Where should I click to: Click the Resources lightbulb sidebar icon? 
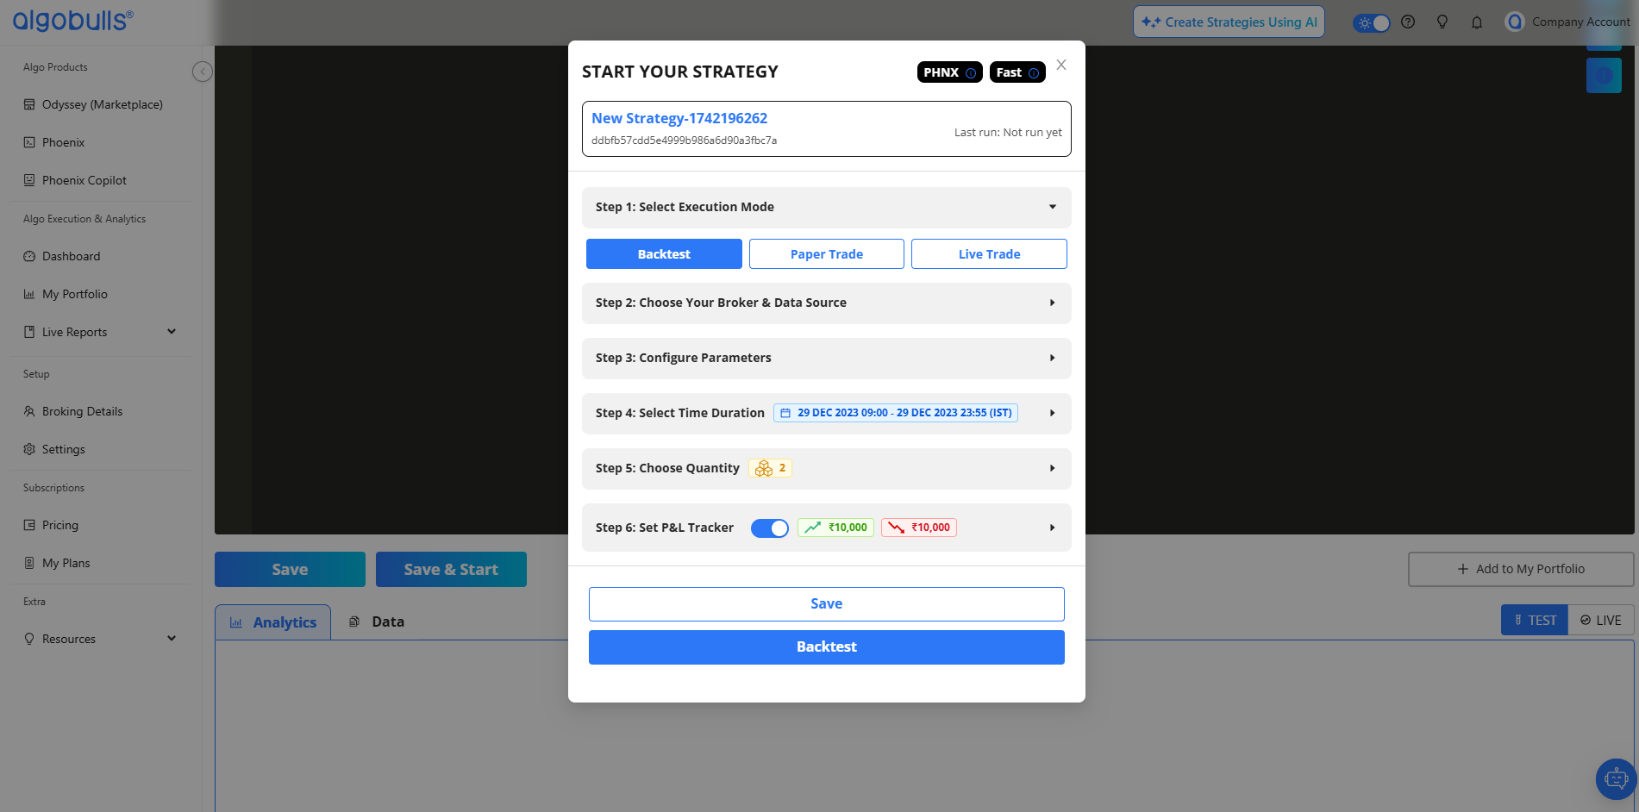[29, 639]
